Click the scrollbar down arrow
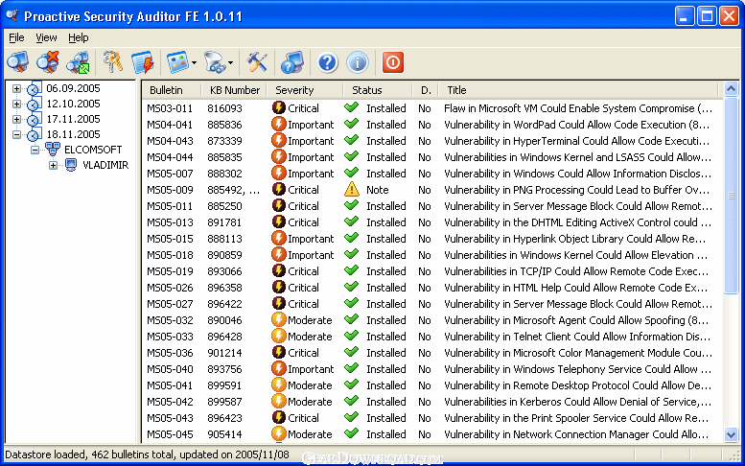The image size is (745, 466). [x=731, y=434]
